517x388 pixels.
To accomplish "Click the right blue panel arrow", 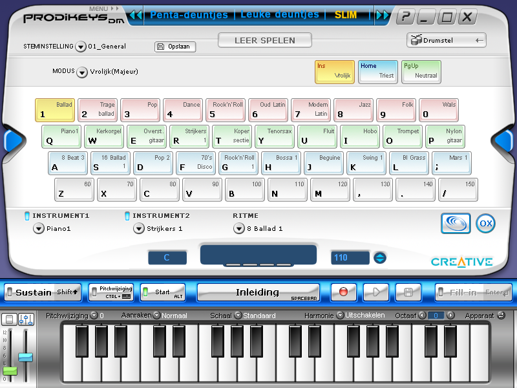I will [x=504, y=141].
